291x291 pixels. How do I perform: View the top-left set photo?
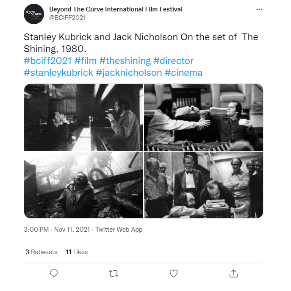[x=83, y=117]
